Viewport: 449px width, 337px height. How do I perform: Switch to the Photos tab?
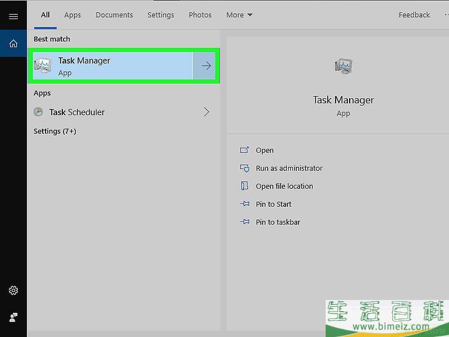(200, 15)
